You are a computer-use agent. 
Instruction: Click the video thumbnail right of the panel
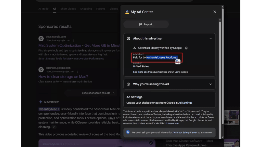(231, 117)
